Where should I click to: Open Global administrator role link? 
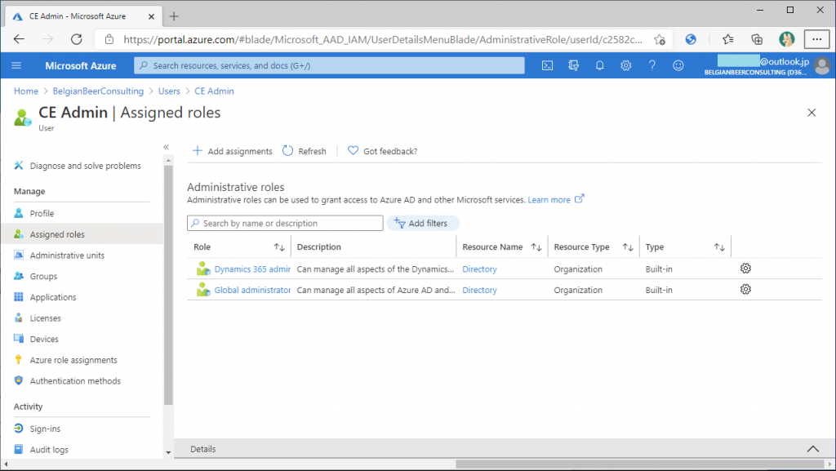tap(252, 290)
